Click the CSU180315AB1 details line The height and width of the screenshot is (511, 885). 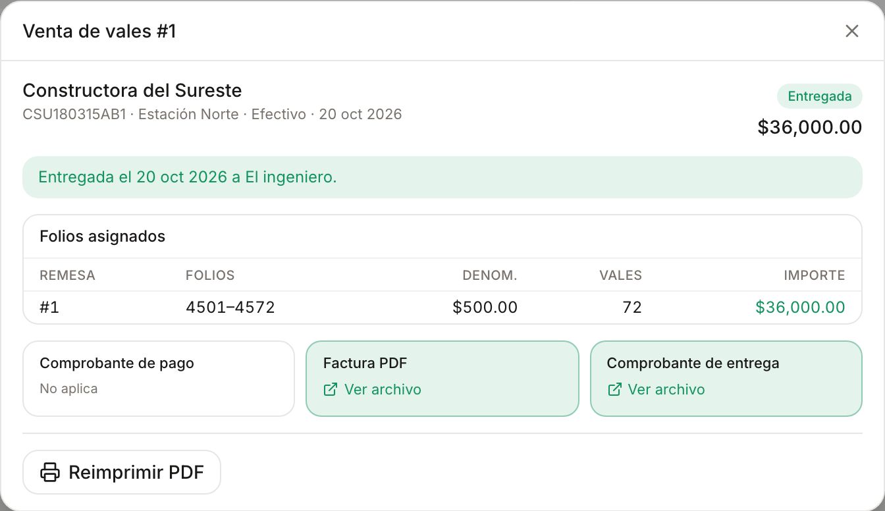(213, 114)
